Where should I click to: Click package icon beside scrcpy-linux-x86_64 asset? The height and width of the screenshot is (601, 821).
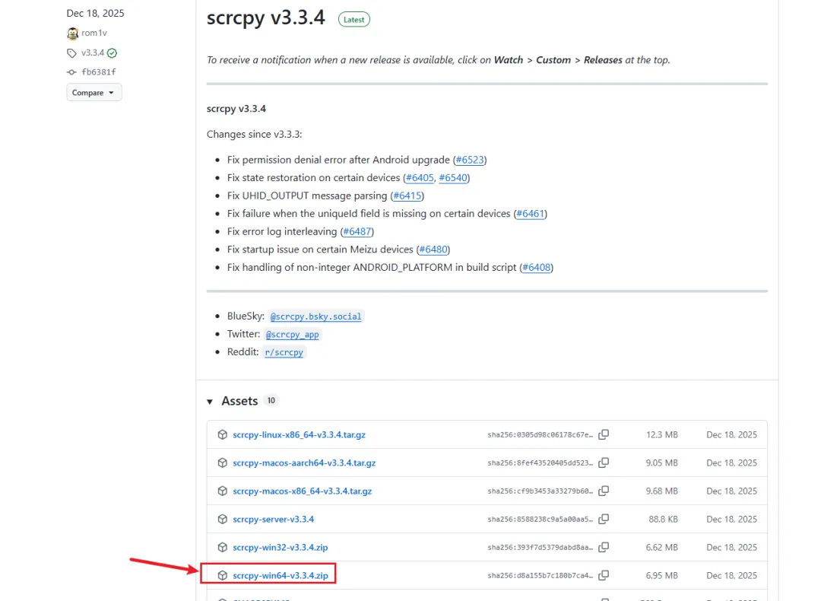pos(223,434)
